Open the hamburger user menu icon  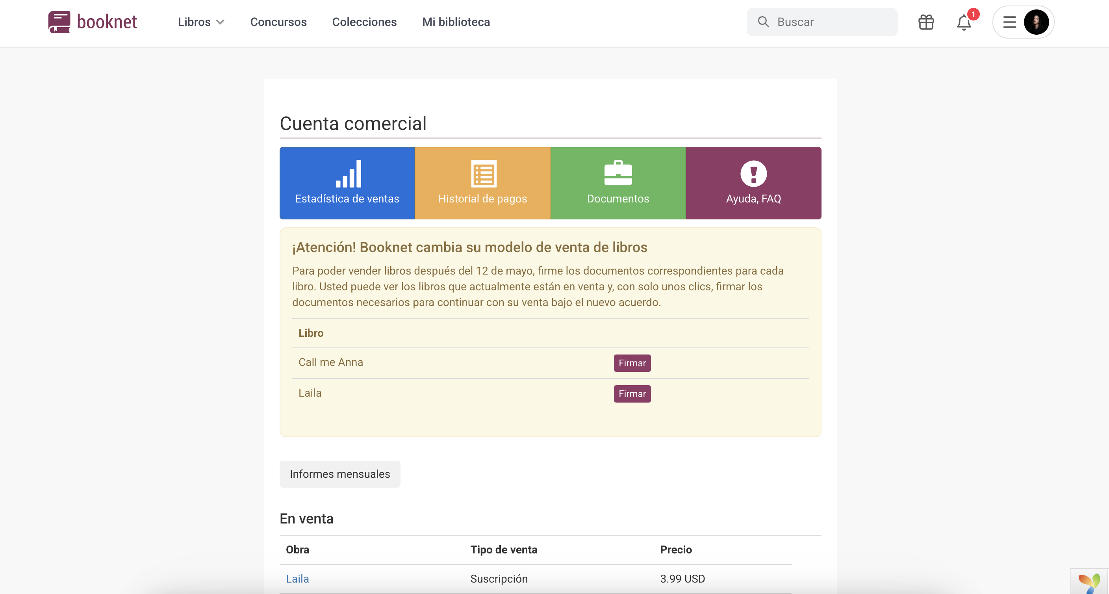point(1009,22)
